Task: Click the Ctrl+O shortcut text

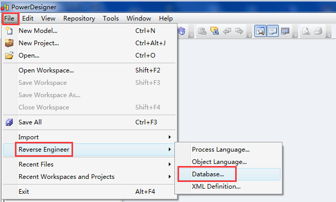Action: [x=145, y=56]
